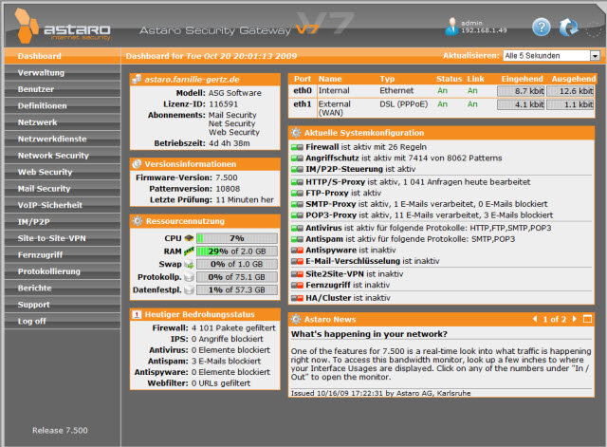Toggle the Angriffschutz status indicator
The image size is (607, 447).
(x=297, y=158)
